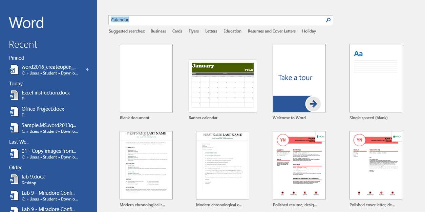
Task: Open Lab 9 - Miradore Confi... under lab 9.docx
Action: [48, 196]
